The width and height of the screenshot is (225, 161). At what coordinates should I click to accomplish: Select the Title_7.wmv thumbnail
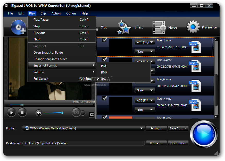[x=121, y=105]
